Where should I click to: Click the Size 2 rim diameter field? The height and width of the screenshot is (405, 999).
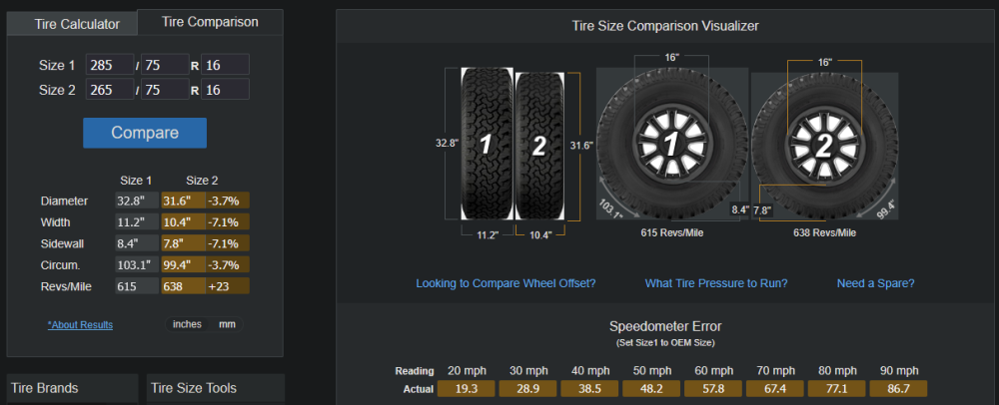[225, 90]
